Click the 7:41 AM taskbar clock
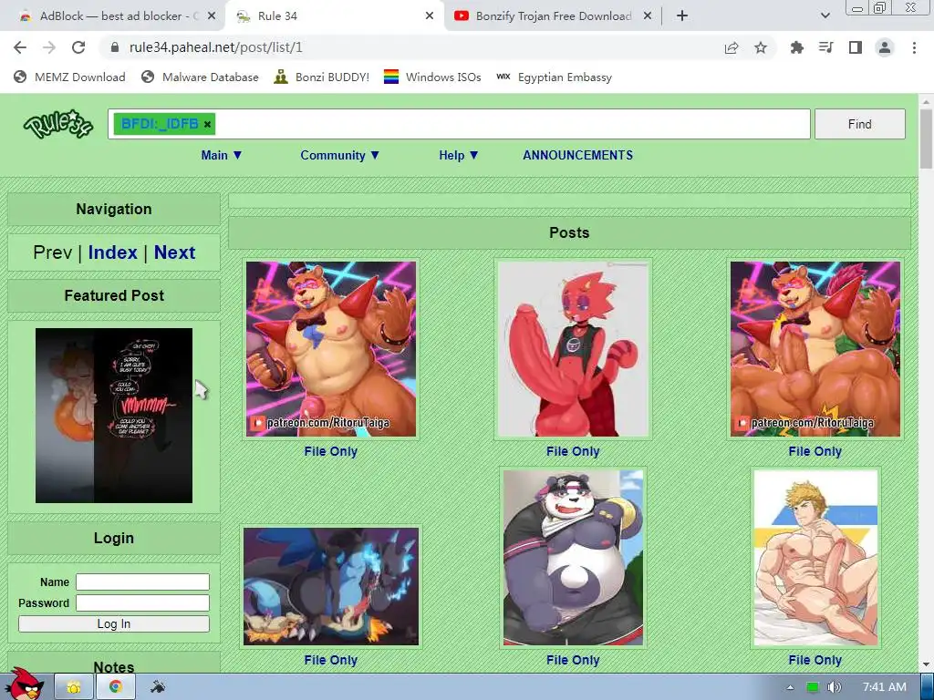This screenshot has height=700, width=934. (885, 687)
